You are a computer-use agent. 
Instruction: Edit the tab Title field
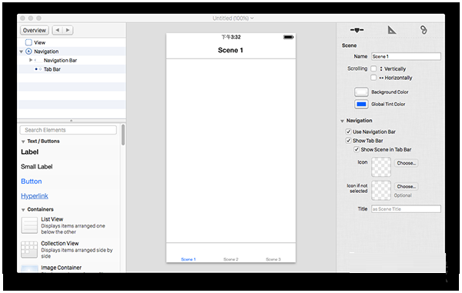[x=406, y=209]
